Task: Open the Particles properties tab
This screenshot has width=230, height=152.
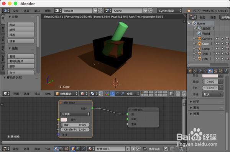Action: click(220, 71)
